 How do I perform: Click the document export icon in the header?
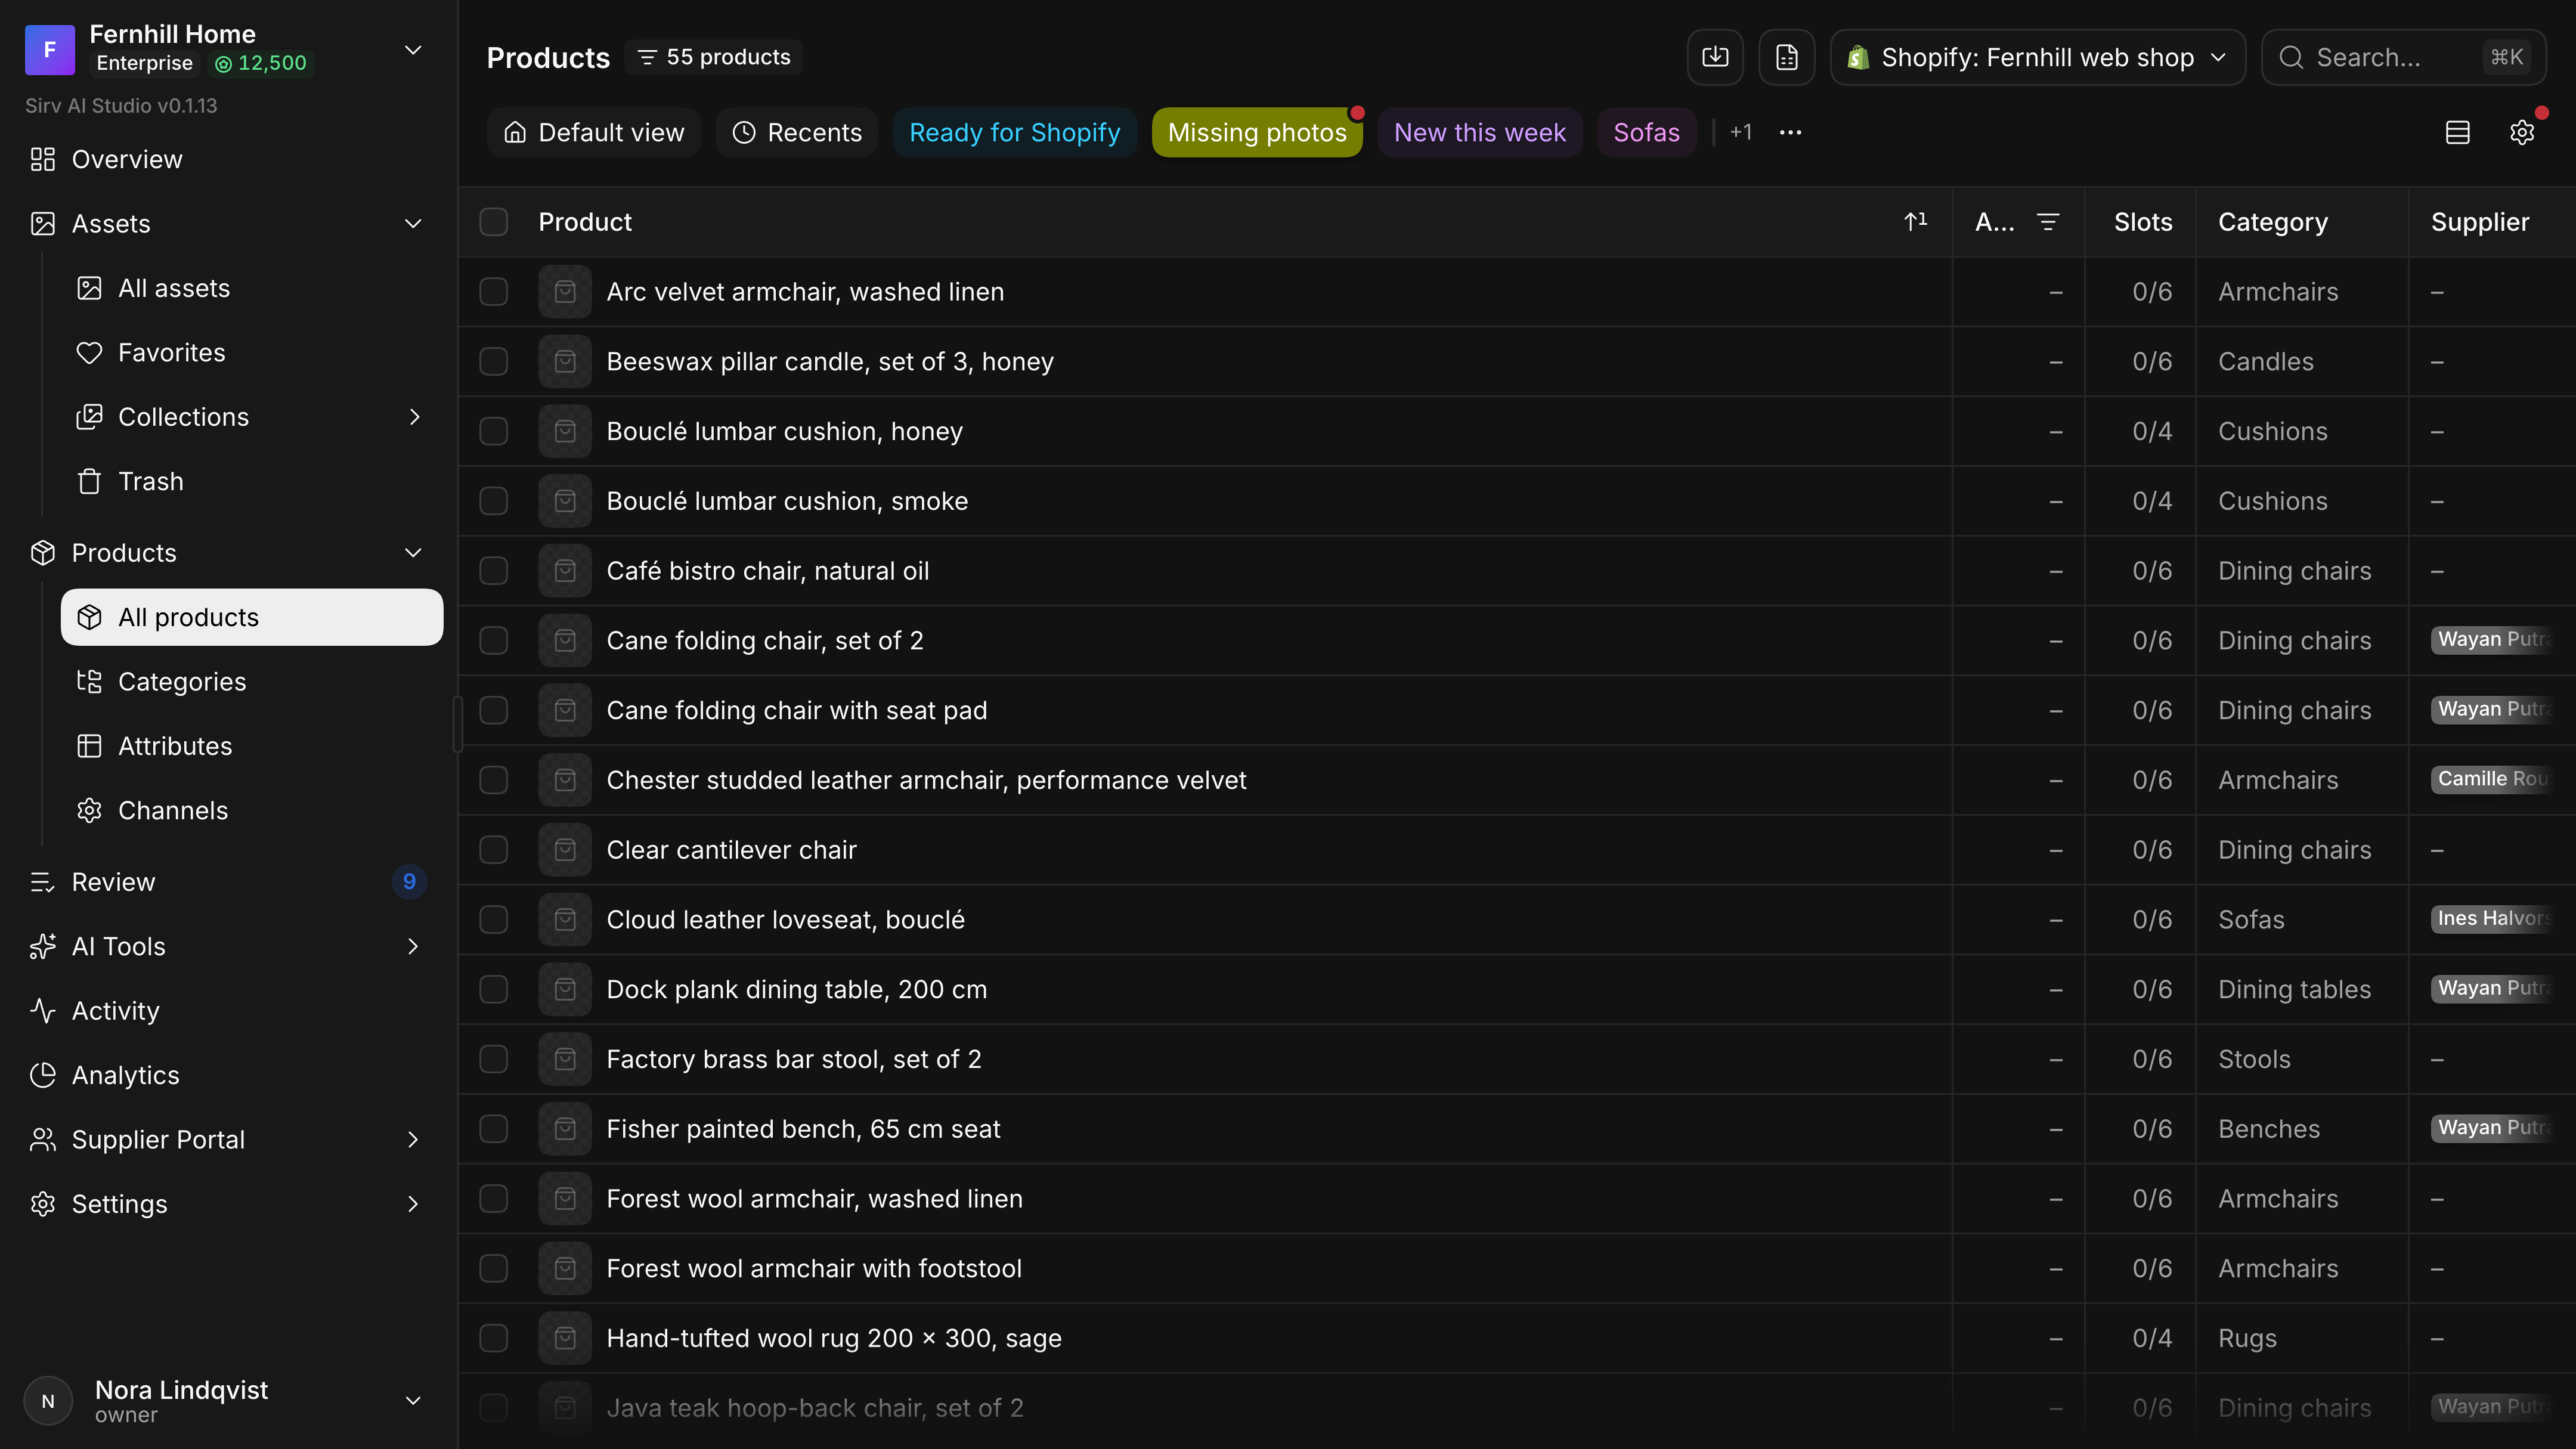(x=1787, y=57)
